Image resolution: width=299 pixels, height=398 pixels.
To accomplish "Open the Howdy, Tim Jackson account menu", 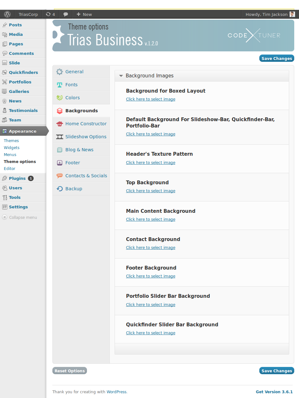I will 270,14.
